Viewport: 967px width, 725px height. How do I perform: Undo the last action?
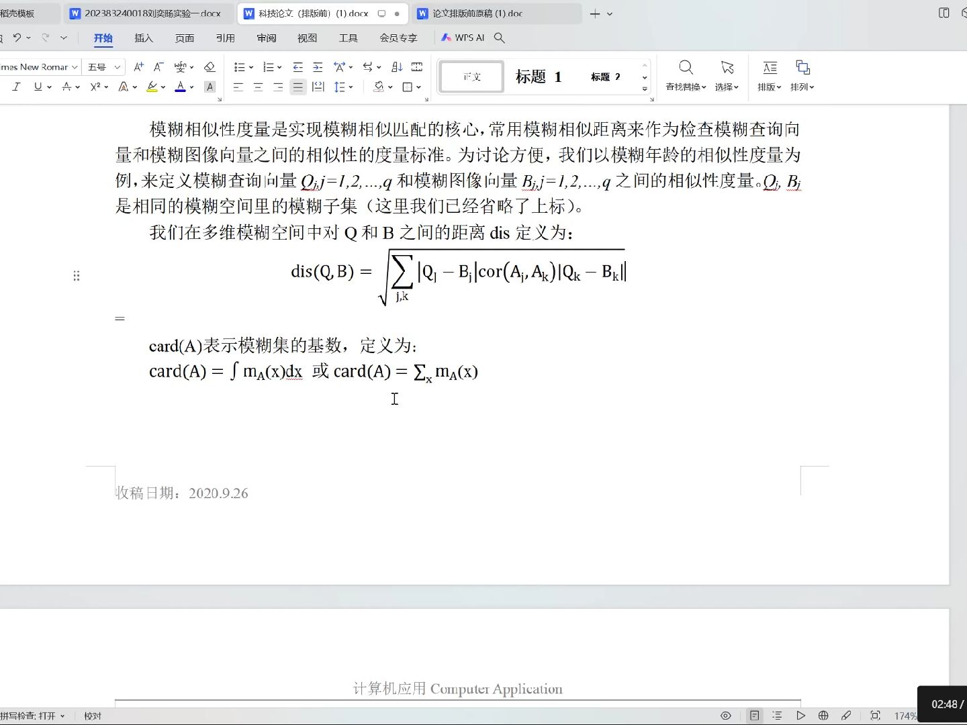(17, 38)
